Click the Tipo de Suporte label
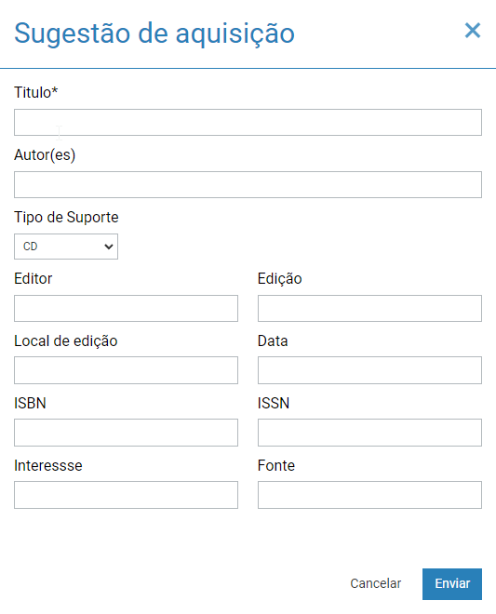The width and height of the screenshot is (496, 614). coord(66,217)
